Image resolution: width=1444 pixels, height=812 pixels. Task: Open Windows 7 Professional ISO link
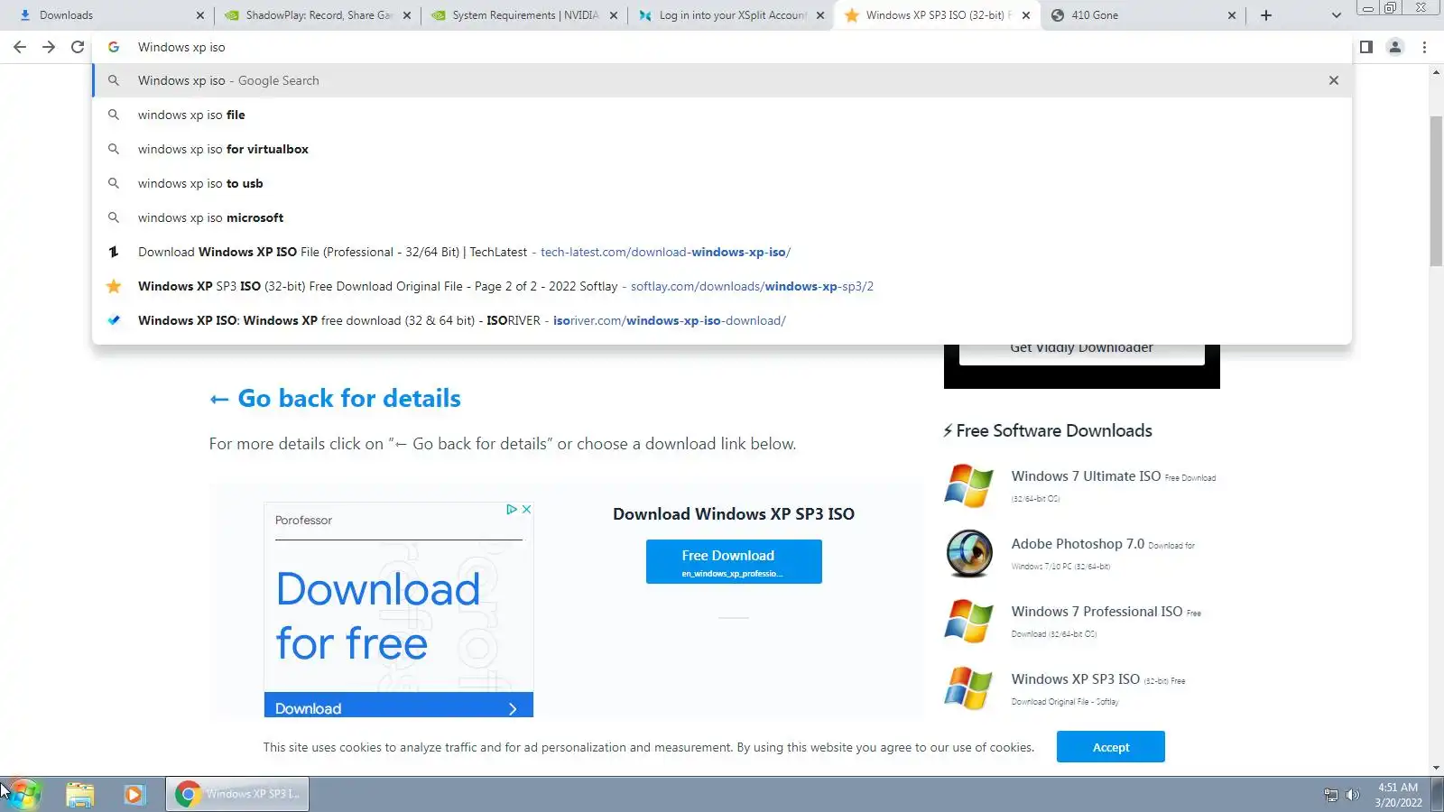pyautogui.click(x=1097, y=612)
